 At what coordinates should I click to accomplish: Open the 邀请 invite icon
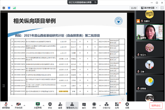[x=60, y=106]
